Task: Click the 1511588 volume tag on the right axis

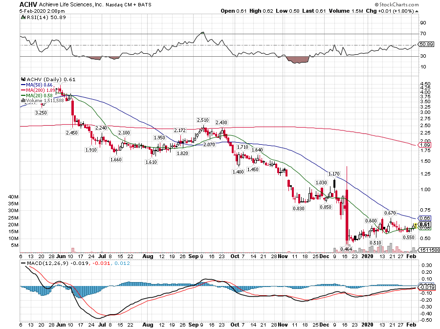Action: pos(429,250)
